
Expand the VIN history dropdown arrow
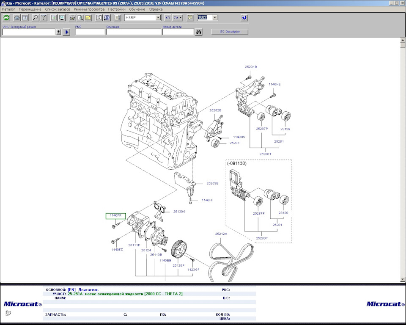(x=58, y=32)
